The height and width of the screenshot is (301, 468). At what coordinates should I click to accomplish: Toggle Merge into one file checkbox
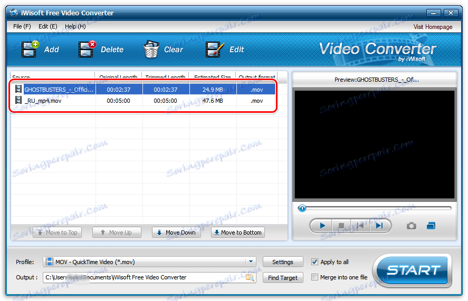click(314, 277)
